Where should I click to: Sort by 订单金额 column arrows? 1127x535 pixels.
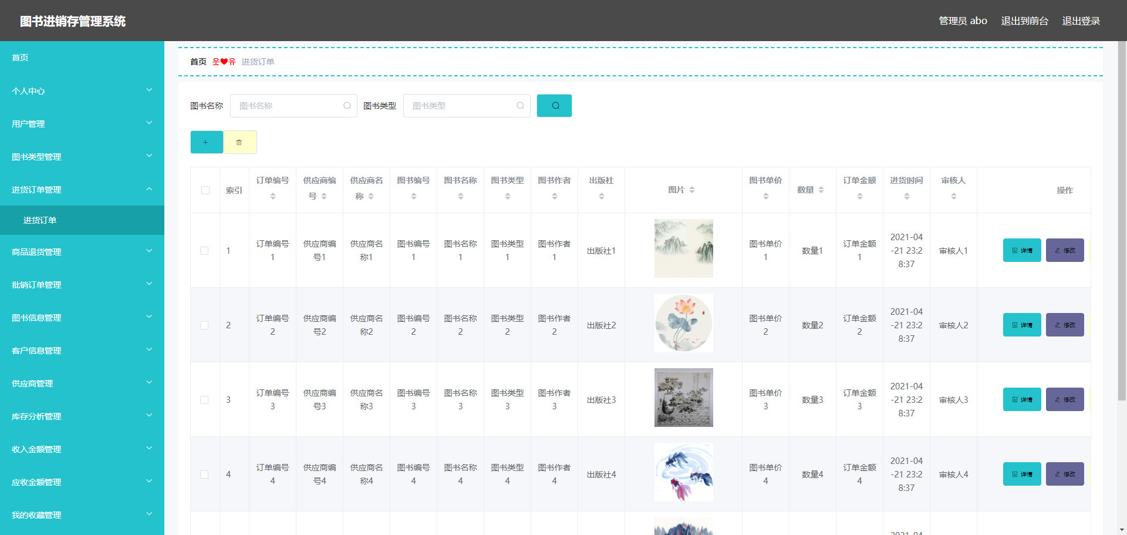(x=860, y=196)
